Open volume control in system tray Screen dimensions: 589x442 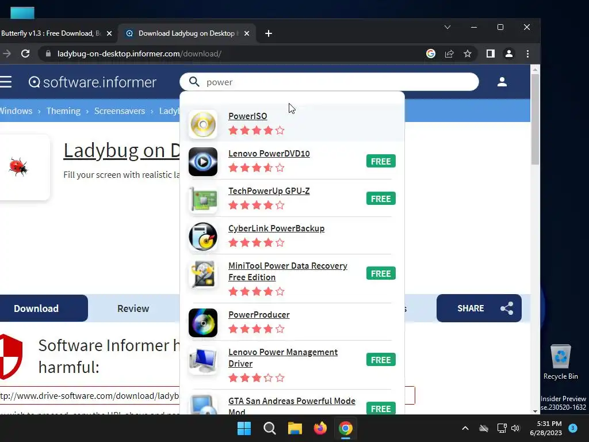[515, 428]
